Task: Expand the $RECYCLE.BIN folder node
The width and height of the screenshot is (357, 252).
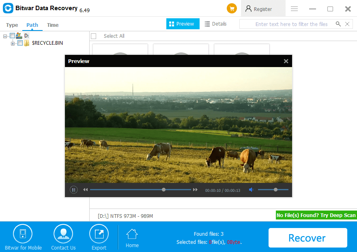Action: pos(13,43)
